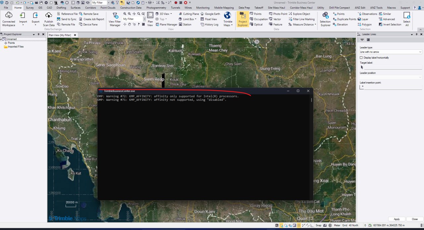Open Create Job Report
This screenshot has height=230, width=424.
pos(91,19)
